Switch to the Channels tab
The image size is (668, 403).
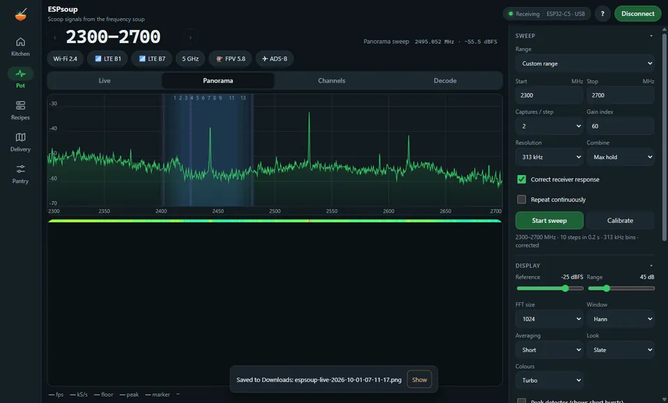pyautogui.click(x=331, y=81)
